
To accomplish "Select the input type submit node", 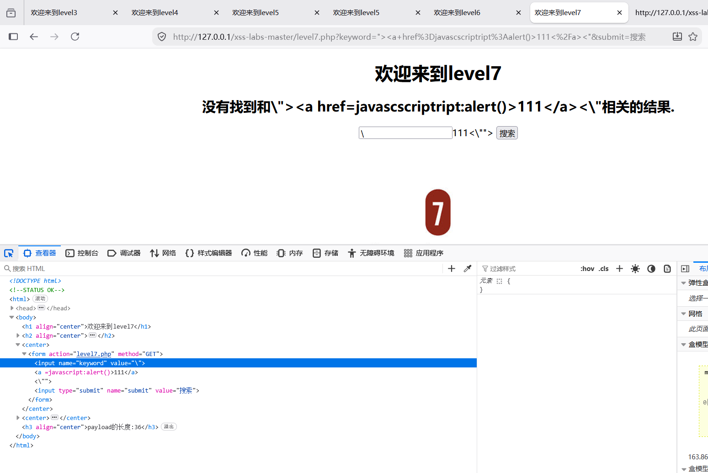I will (x=117, y=390).
